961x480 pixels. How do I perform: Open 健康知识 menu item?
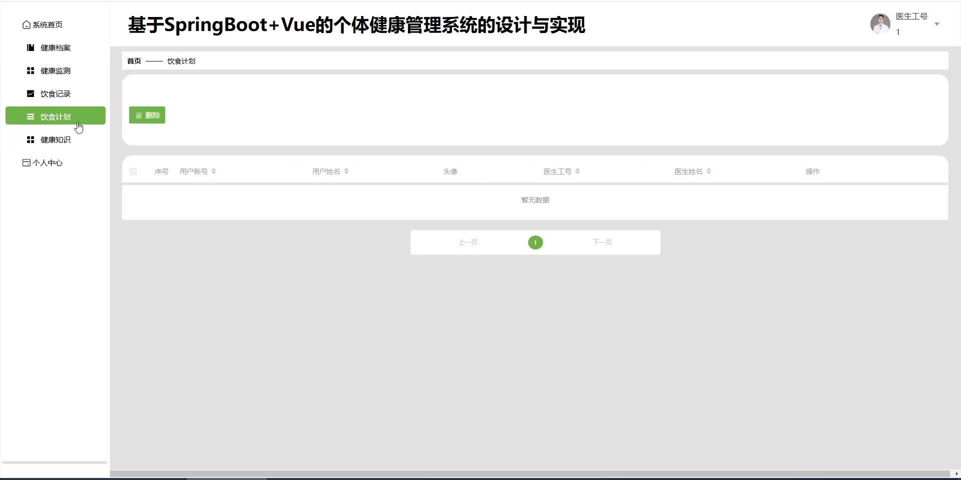pyautogui.click(x=56, y=140)
